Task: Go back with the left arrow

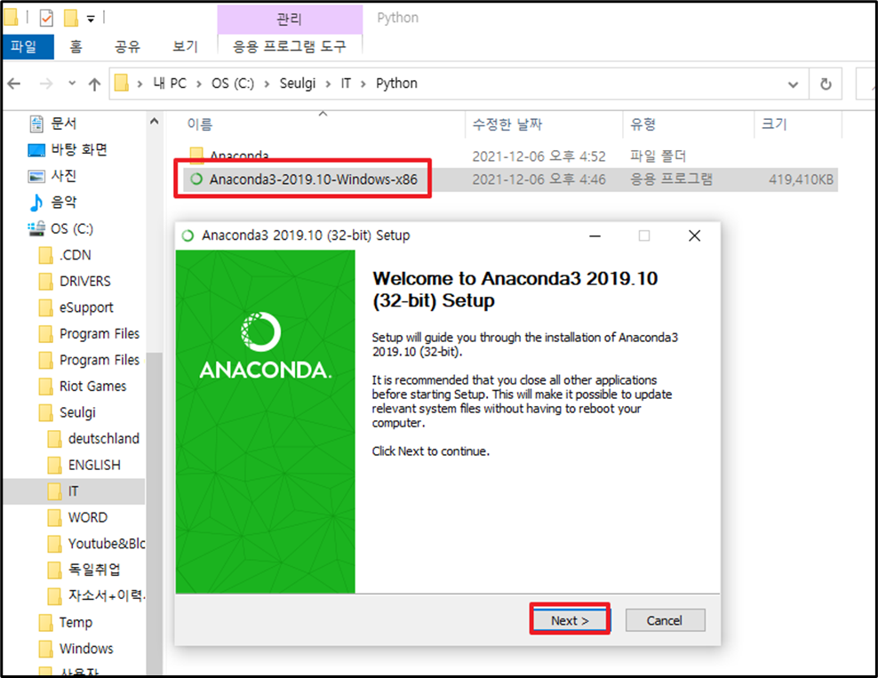Action: tap(14, 84)
